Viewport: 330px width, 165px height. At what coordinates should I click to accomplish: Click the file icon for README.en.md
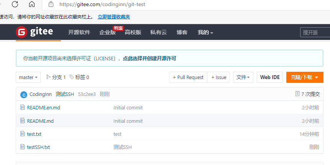tap(23, 107)
